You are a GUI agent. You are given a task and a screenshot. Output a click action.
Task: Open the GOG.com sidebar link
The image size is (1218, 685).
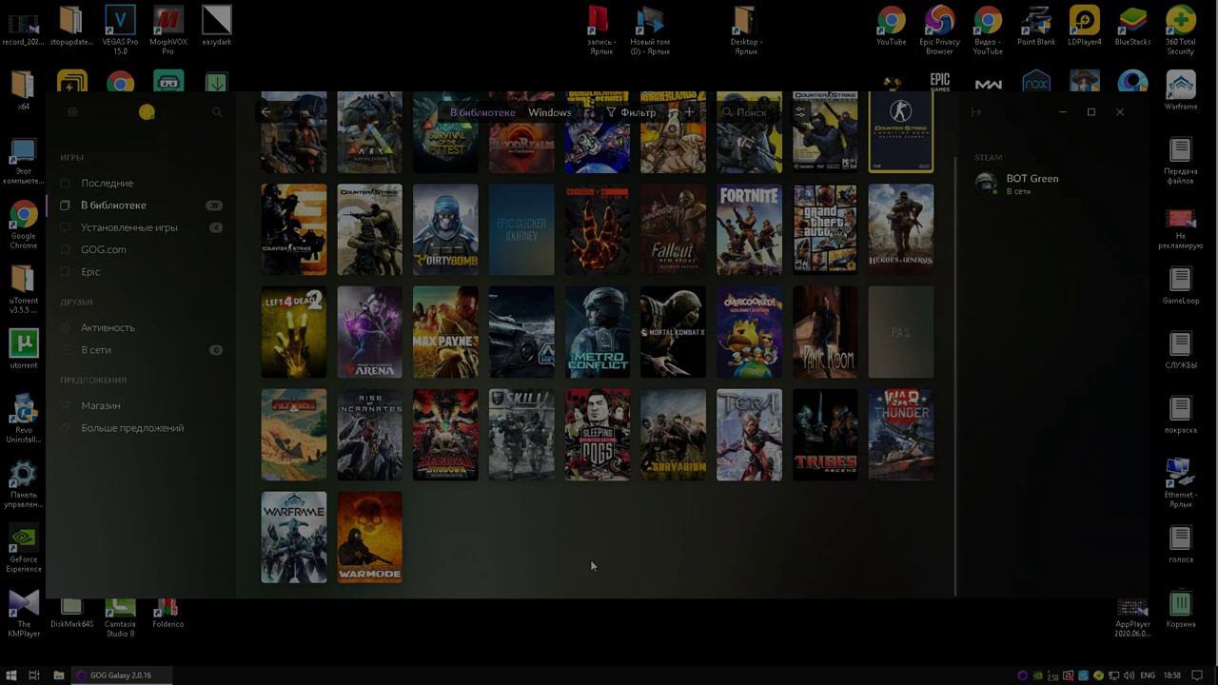pyautogui.click(x=103, y=249)
